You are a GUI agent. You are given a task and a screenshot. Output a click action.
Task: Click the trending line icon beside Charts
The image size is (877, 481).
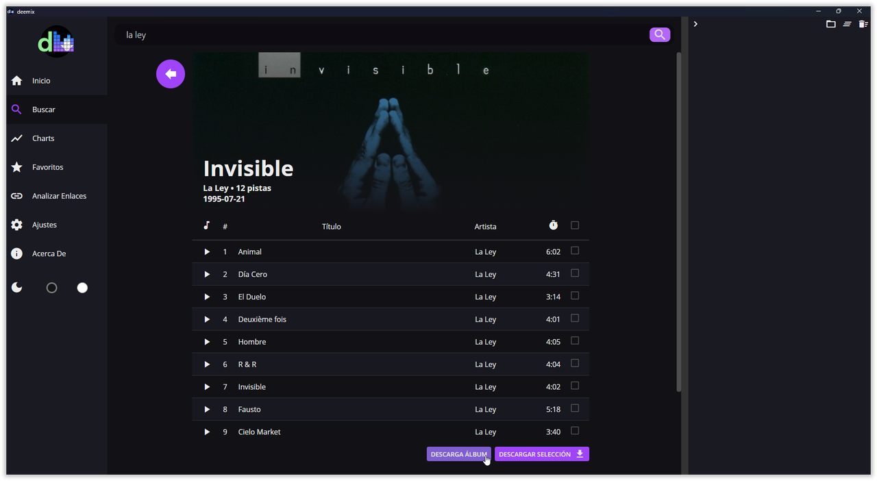tap(17, 138)
